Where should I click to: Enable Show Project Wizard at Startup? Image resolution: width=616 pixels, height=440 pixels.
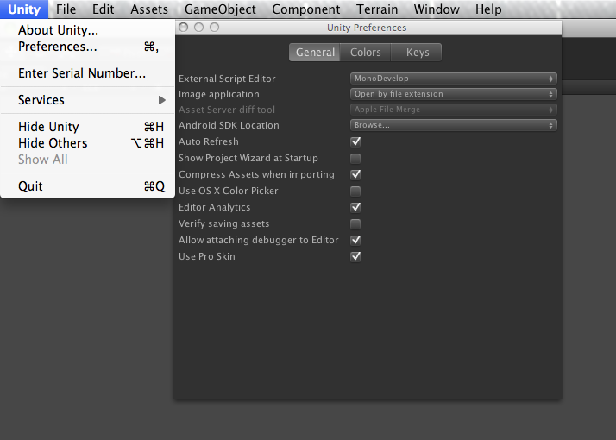click(355, 159)
